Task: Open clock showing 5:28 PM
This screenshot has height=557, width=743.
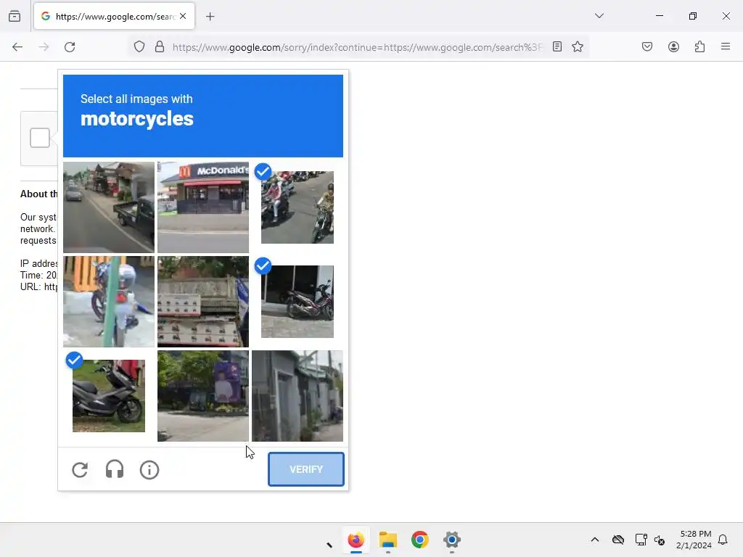Action: 694,540
